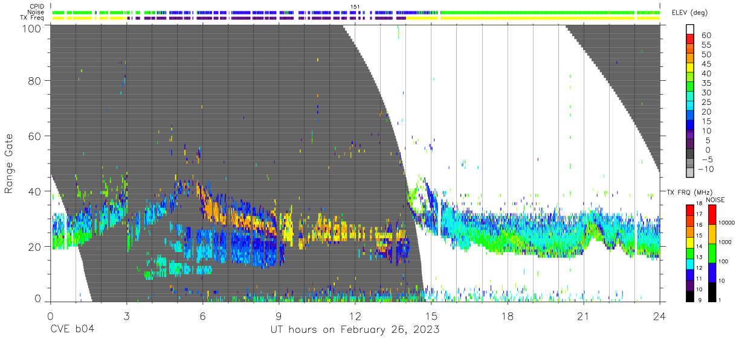The width and height of the screenshot is (742, 342).
Task: Click the 15 tick on the UT hours axis
Action: point(431,316)
